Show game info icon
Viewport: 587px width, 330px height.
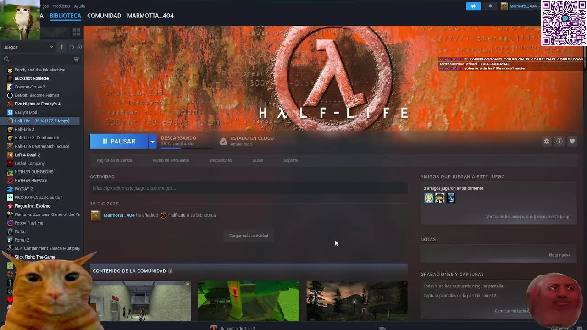pos(559,141)
